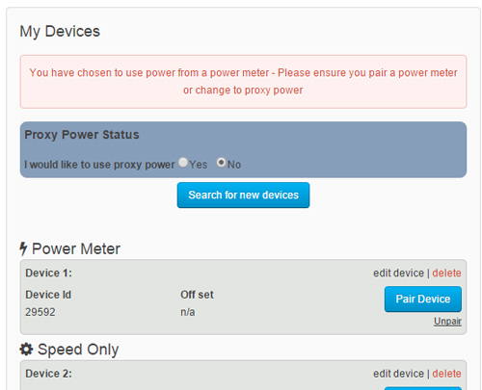The width and height of the screenshot is (482, 390).
Task: Click the Off set n/a value
Action: [188, 312]
